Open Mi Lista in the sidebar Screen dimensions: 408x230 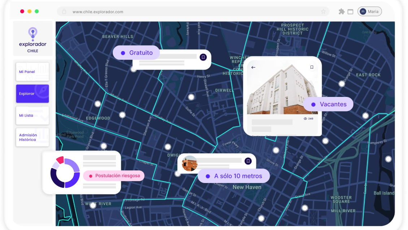[x=32, y=115]
